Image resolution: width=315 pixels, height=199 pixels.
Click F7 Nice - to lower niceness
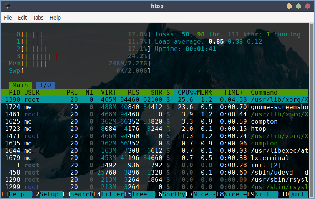coord(201,194)
